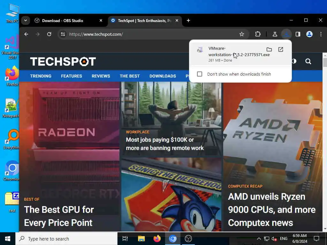Open the REVIEWS menu item

pyautogui.click(x=101, y=76)
